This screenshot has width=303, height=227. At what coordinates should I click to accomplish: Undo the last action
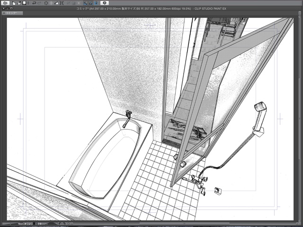click(x=34, y=3)
